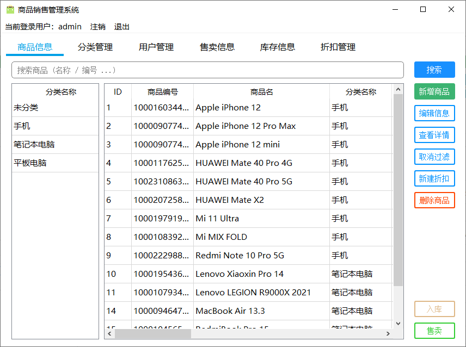The image size is (466, 347).
Task: Click the 编辑信息 button
Action: pyautogui.click(x=434, y=113)
